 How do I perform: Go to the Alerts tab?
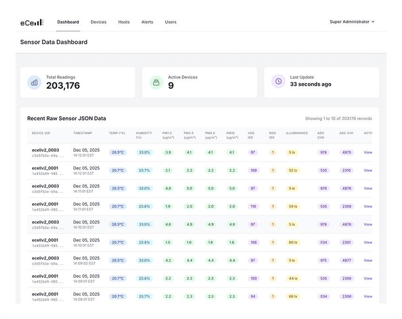[147, 22]
